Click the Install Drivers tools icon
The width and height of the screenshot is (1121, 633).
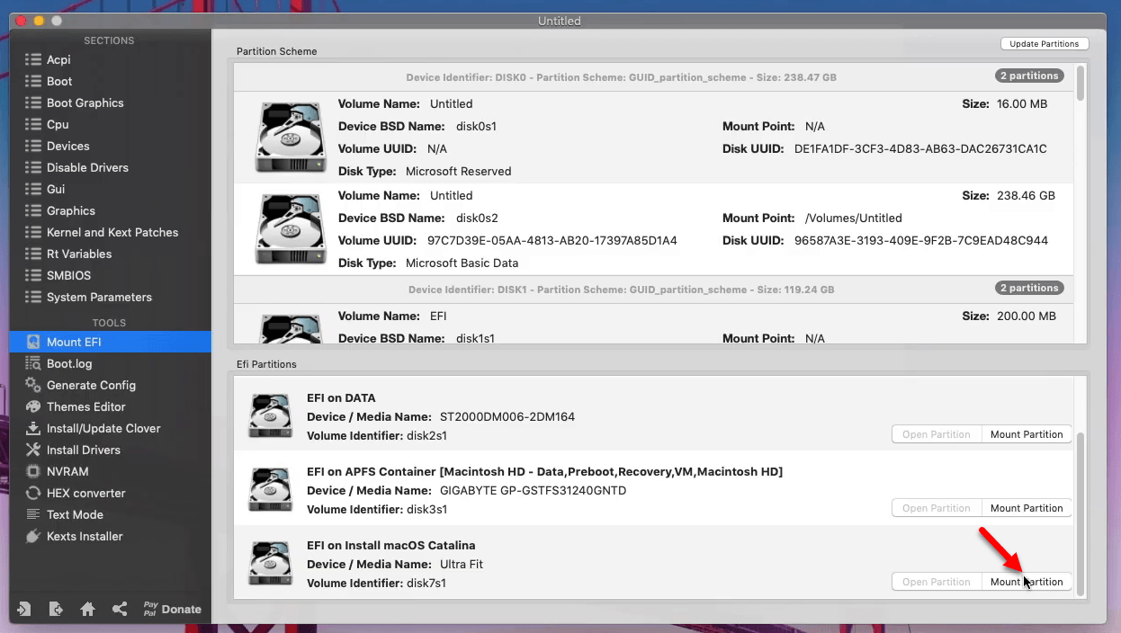tap(33, 450)
